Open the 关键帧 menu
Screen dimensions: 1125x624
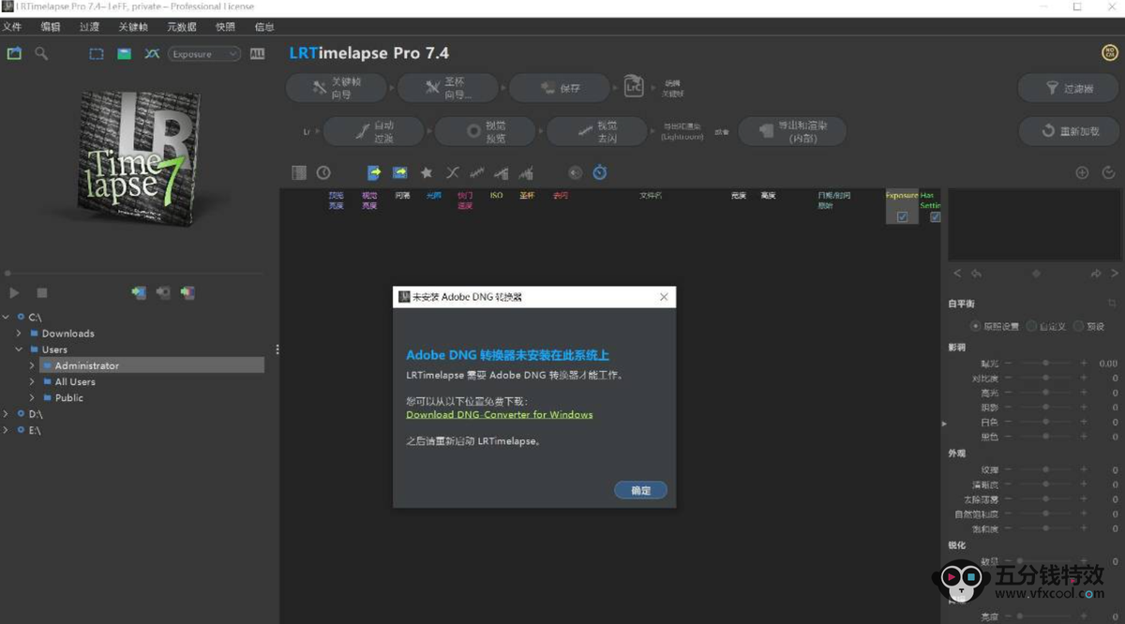pyautogui.click(x=133, y=27)
